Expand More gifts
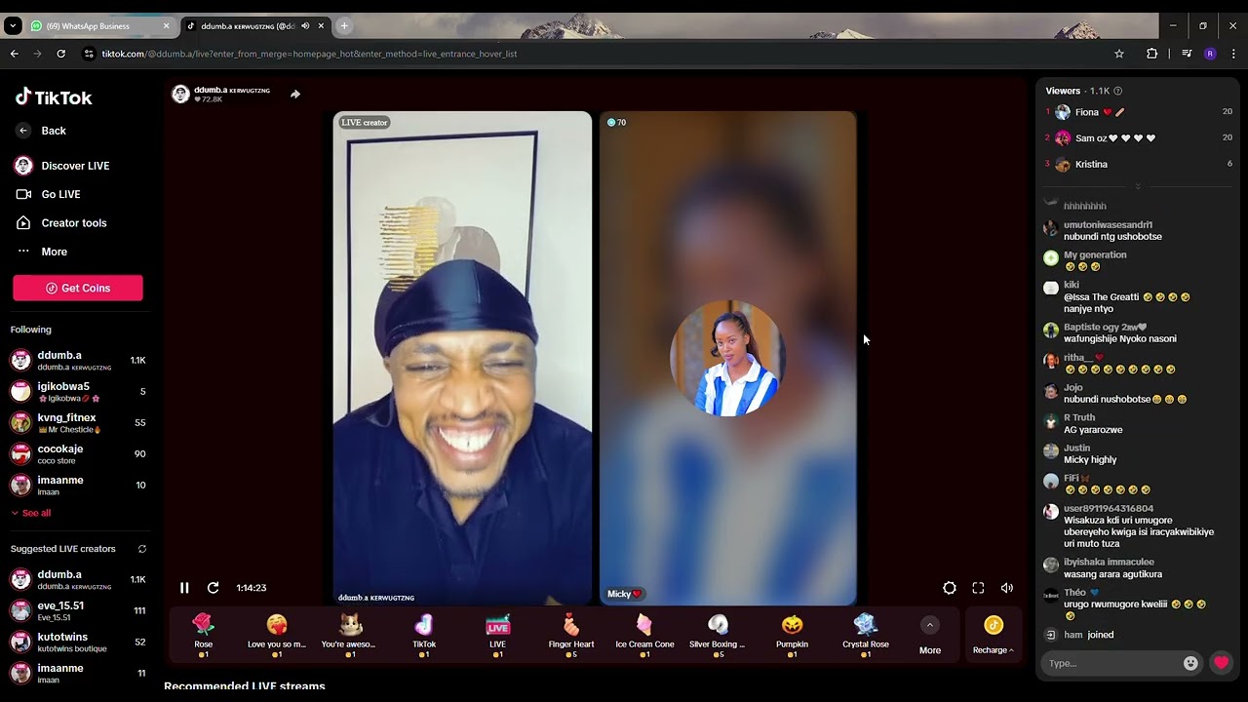This screenshot has height=702, width=1248. tap(930, 635)
